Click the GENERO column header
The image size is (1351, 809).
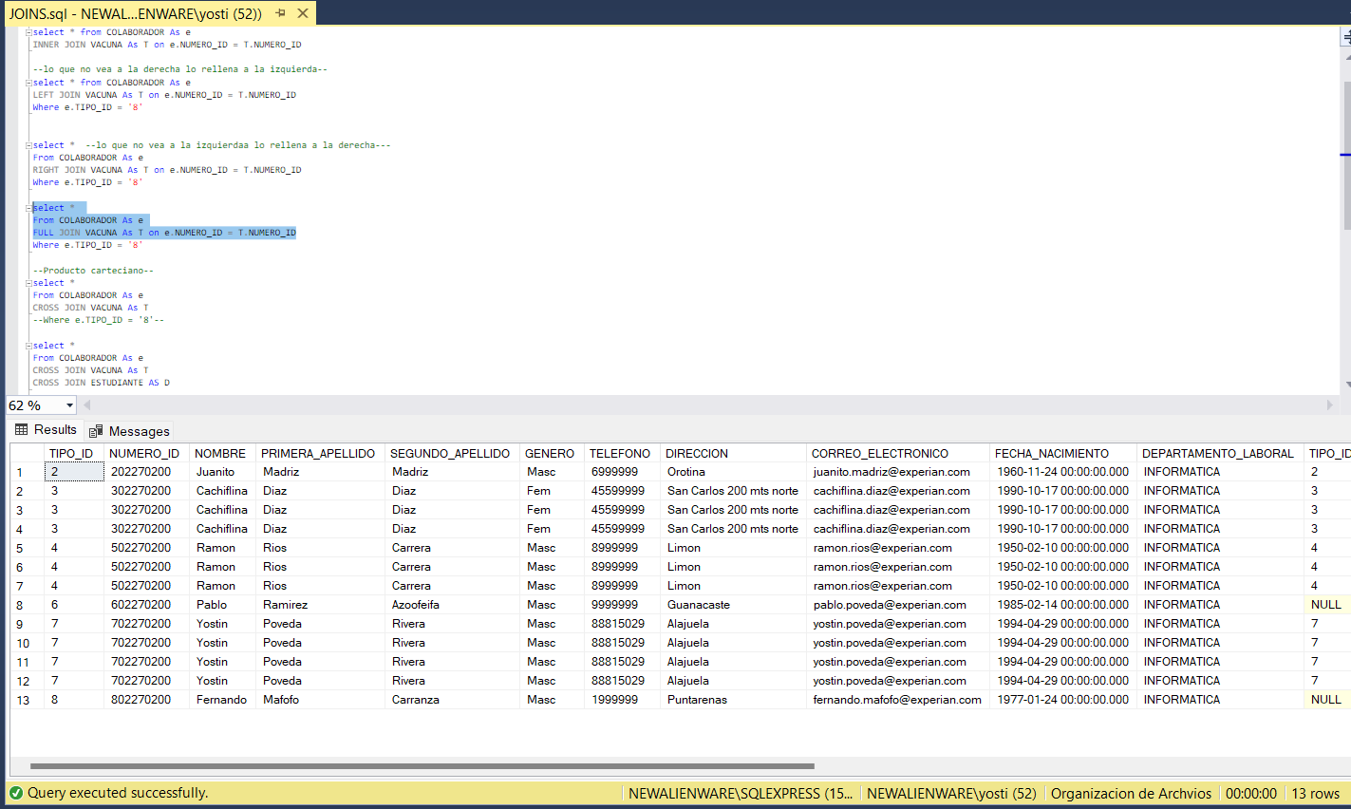pyautogui.click(x=550, y=453)
